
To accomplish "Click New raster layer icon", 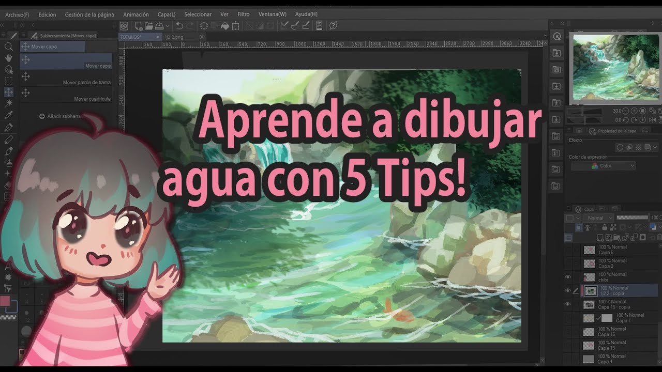I will (x=600, y=238).
